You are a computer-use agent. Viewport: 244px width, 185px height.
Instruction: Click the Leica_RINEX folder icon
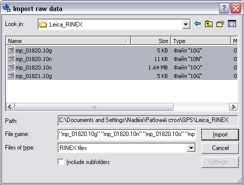43,24
